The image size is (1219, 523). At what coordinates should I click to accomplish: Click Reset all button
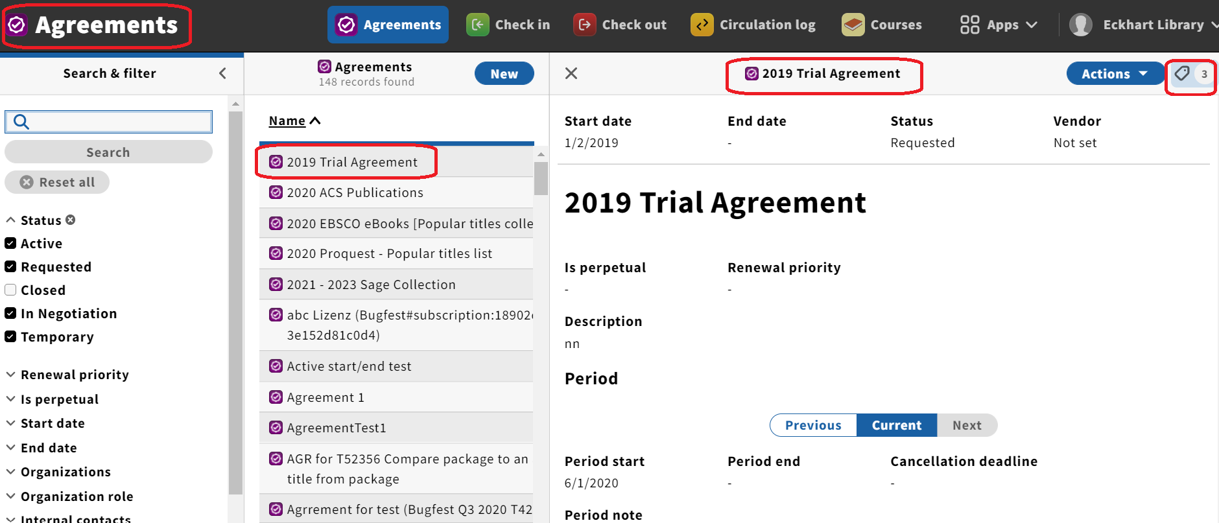(x=57, y=182)
